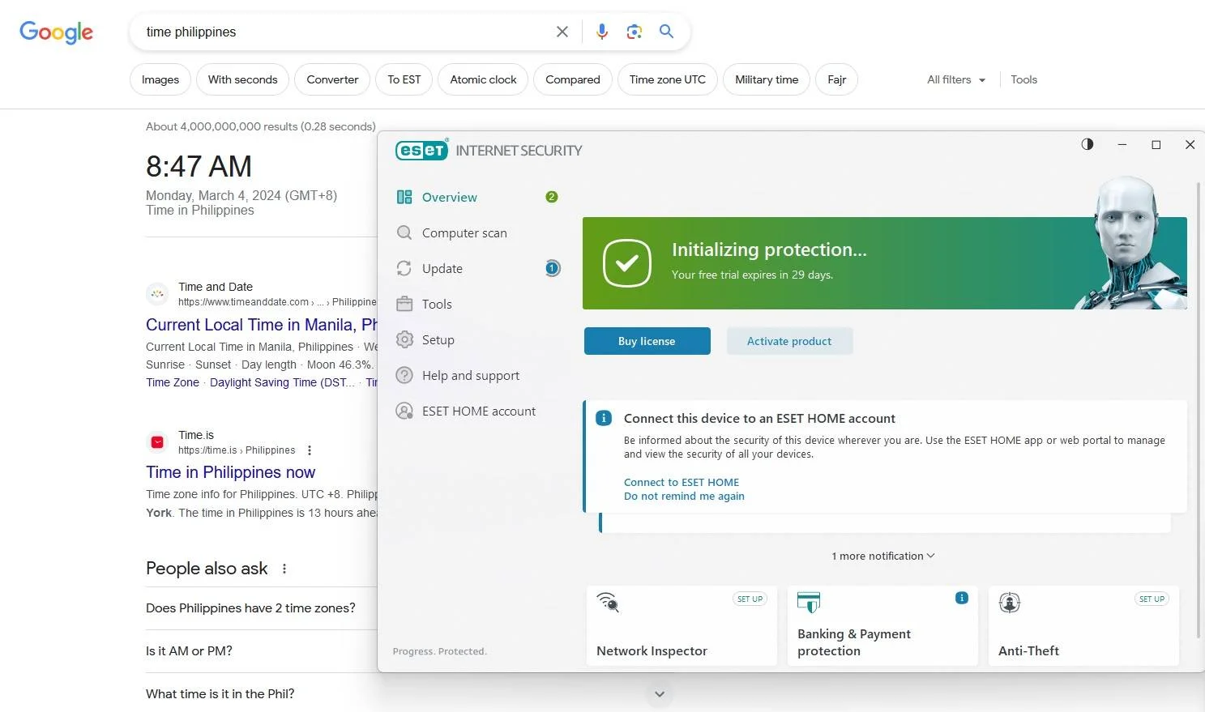Click Daylight Saving Time sublink
The image size is (1205, 712).
point(282,382)
